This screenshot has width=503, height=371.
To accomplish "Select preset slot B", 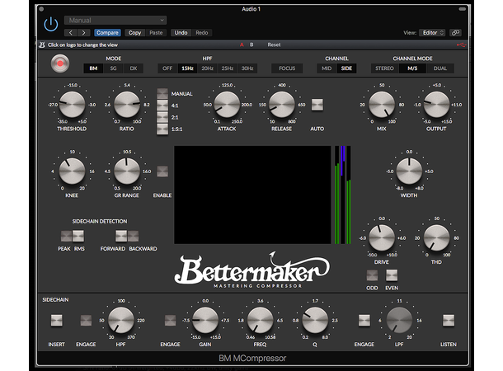I will coord(251,45).
